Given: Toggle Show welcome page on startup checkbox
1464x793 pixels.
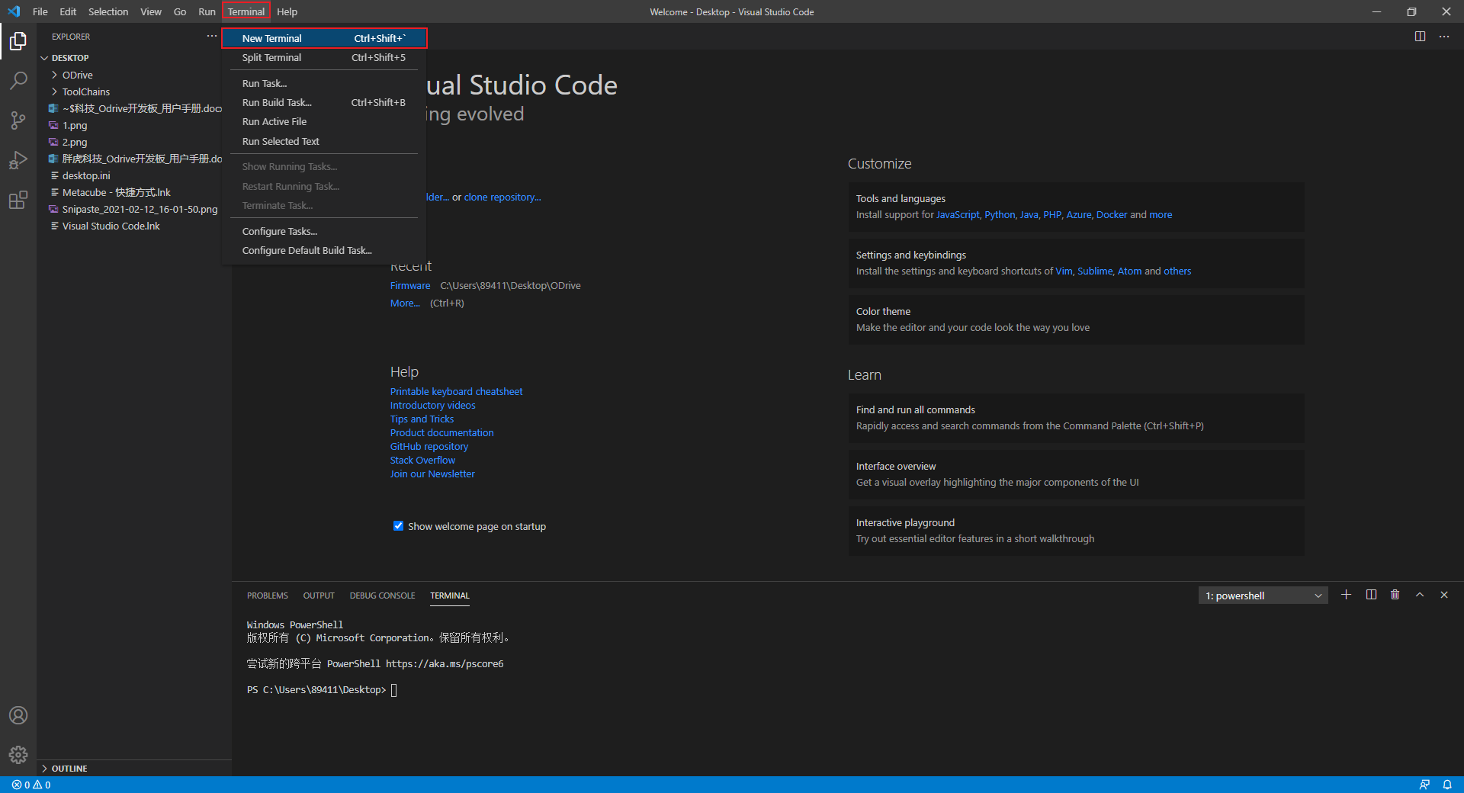Looking at the screenshot, I should point(398,526).
